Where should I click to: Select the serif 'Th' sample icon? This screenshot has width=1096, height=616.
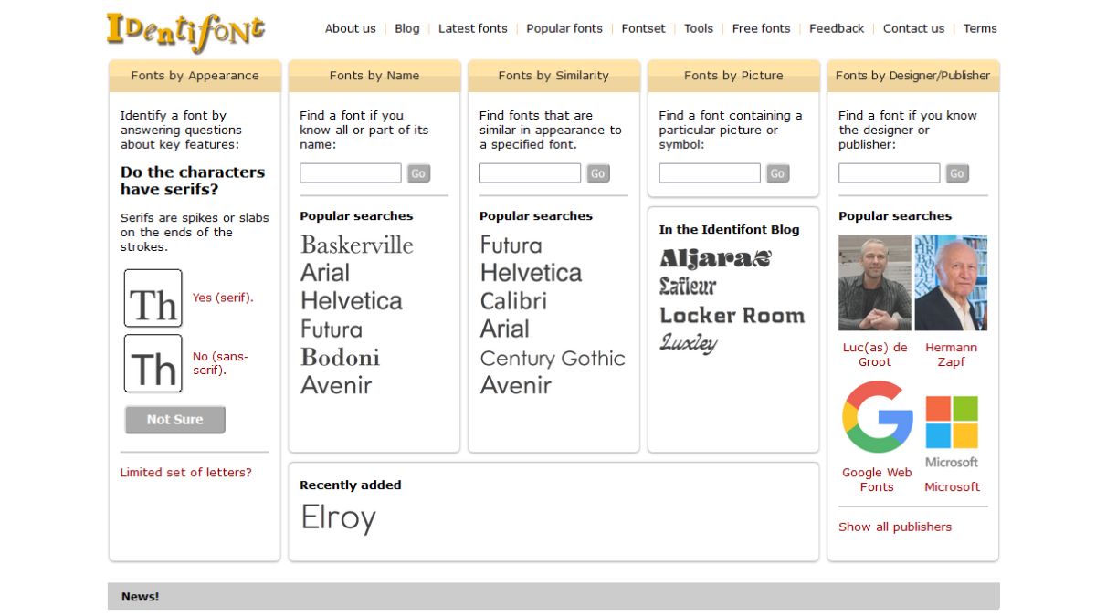pos(153,298)
